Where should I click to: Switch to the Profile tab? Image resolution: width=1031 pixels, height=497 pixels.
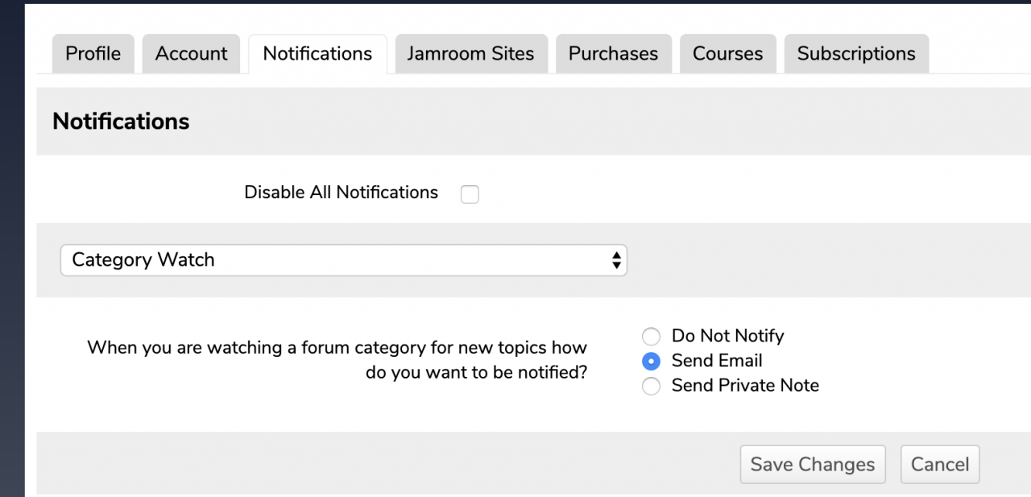(x=93, y=54)
